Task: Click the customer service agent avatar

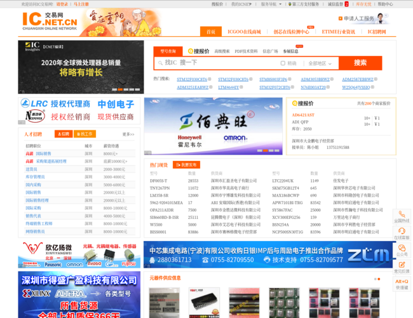Action: coord(381,18)
